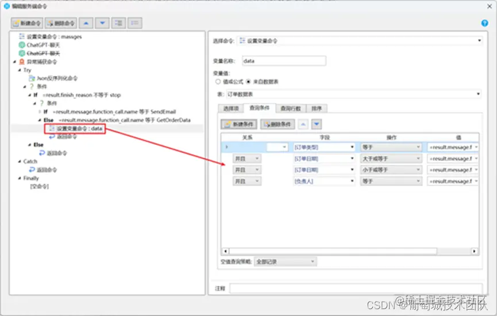Open the 并且 dropdown in the [负责人] row
Image resolution: width=497 pixels, height=316 pixels.
click(247, 182)
